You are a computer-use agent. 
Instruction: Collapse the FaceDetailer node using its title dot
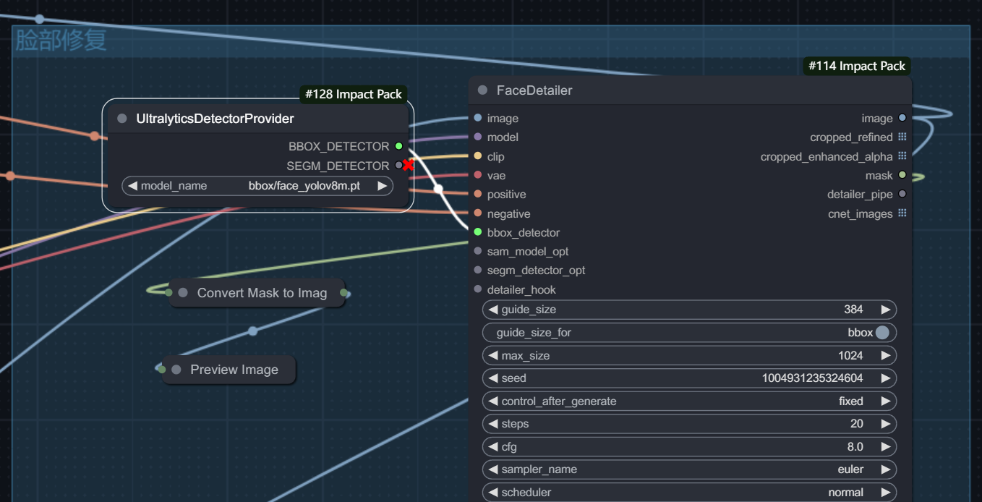[x=482, y=90]
